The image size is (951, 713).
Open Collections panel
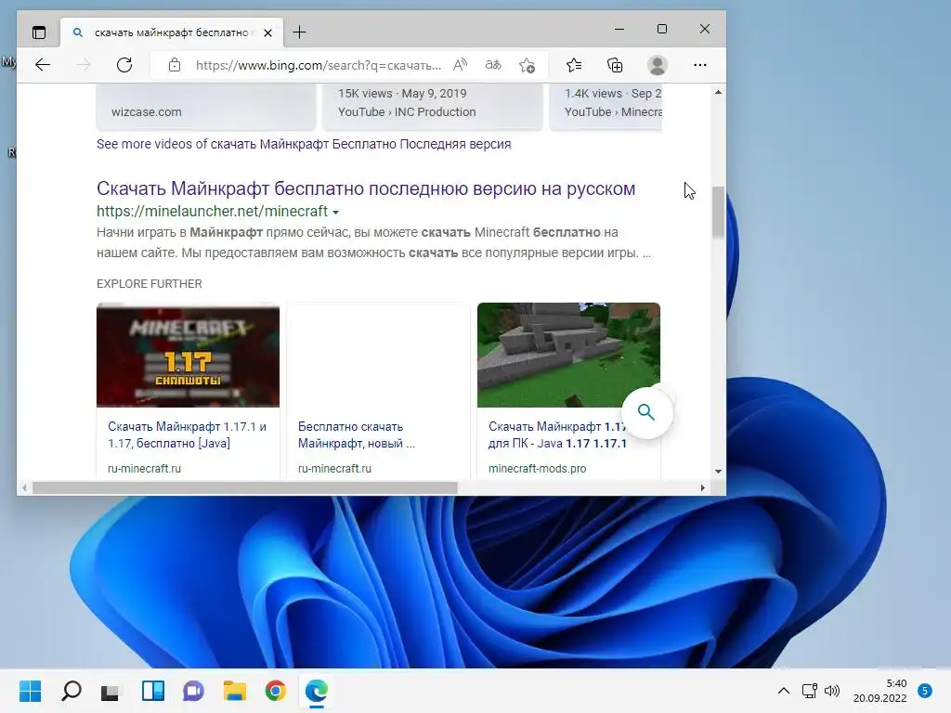pos(615,65)
